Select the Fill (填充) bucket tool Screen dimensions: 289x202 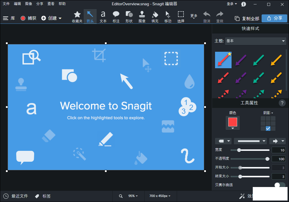pyautogui.click(x=155, y=17)
